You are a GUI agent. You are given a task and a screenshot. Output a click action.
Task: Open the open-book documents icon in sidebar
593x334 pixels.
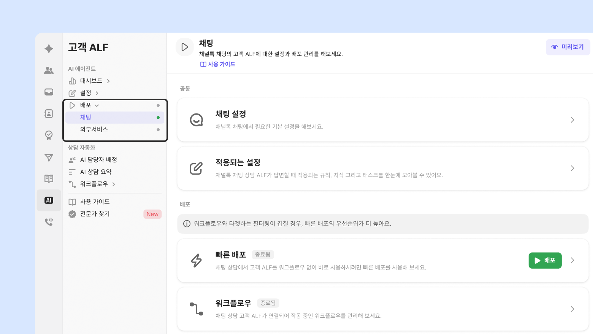point(49,178)
